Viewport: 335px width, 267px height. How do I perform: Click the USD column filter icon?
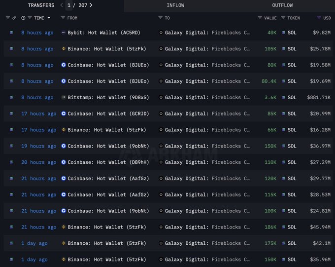pyautogui.click(x=319, y=18)
